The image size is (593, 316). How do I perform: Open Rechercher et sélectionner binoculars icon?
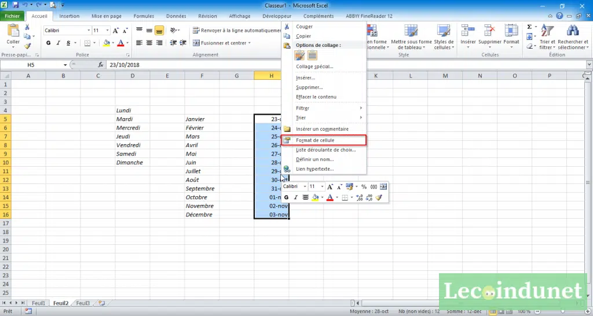[x=573, y=30]
